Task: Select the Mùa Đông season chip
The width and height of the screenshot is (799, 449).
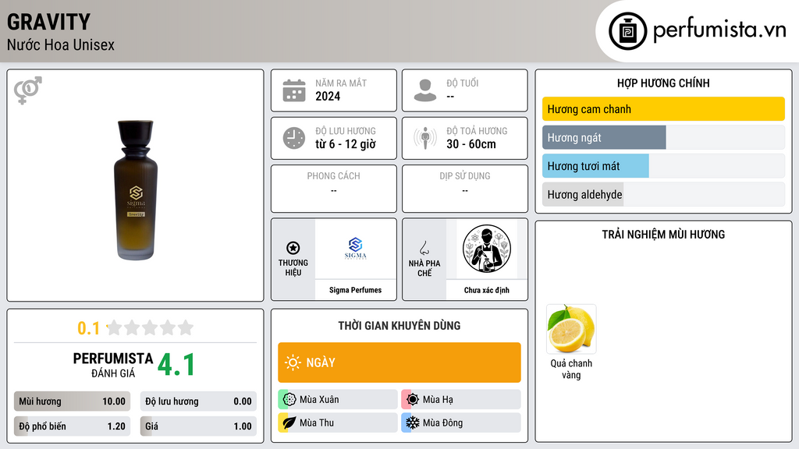Action: click(x=461, y=422)
